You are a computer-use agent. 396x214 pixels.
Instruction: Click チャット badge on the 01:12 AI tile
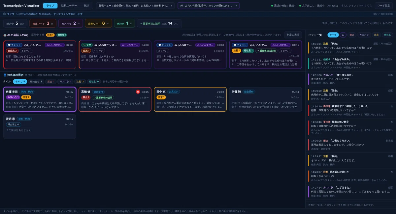[x=240, y=45]
